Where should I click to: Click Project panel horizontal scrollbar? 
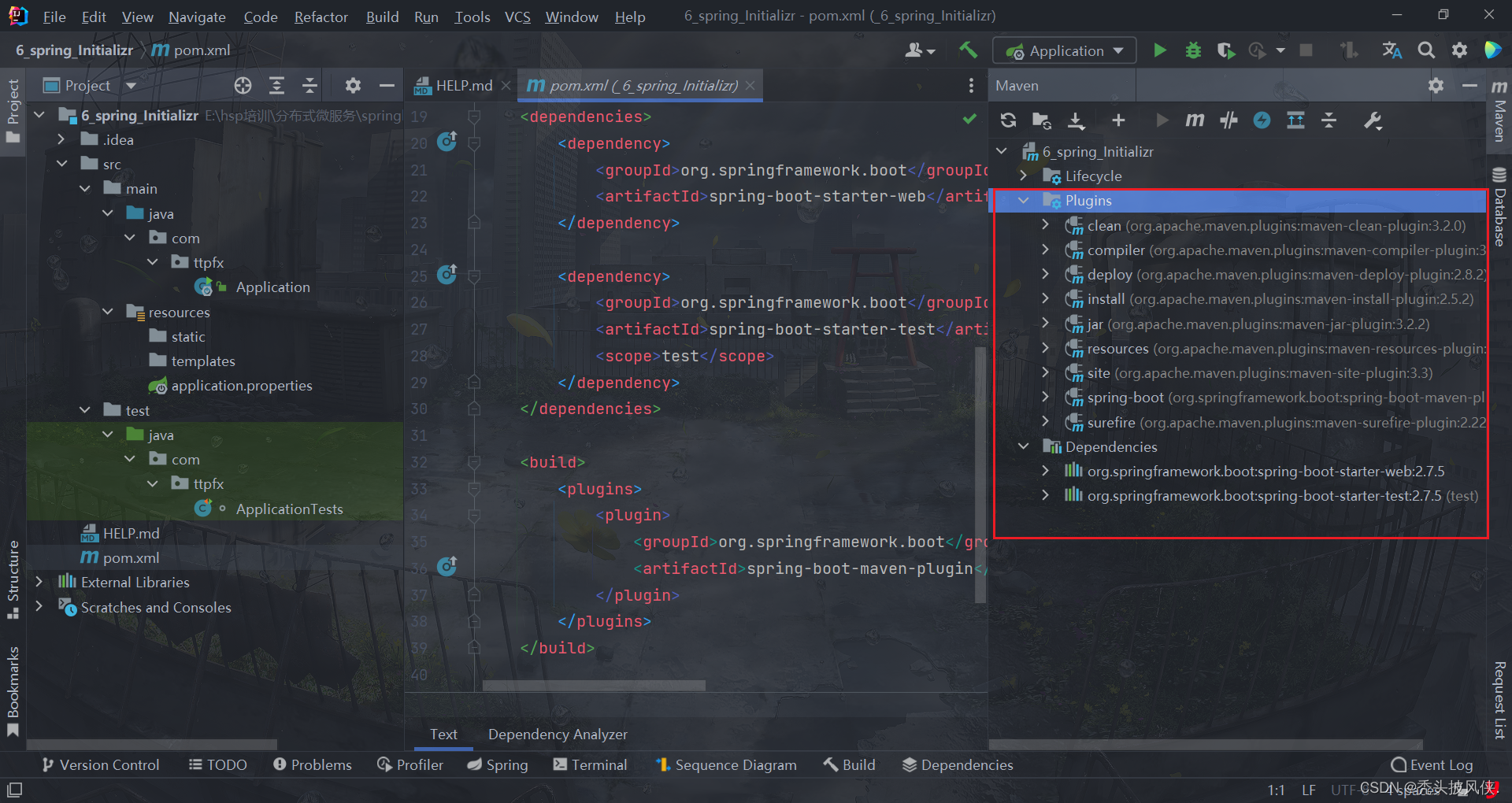[152, 745]
